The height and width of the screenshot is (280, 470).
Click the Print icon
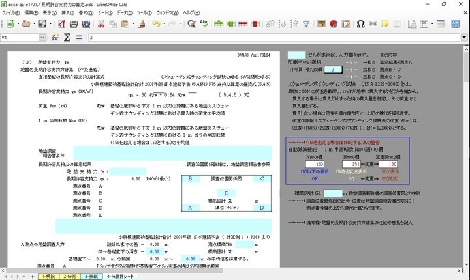pyautogui.click(x=74, y=24)
